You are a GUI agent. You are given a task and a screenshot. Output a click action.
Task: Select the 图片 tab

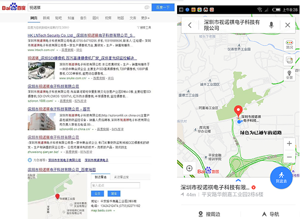pyautogui.click(x=96, y=18)
